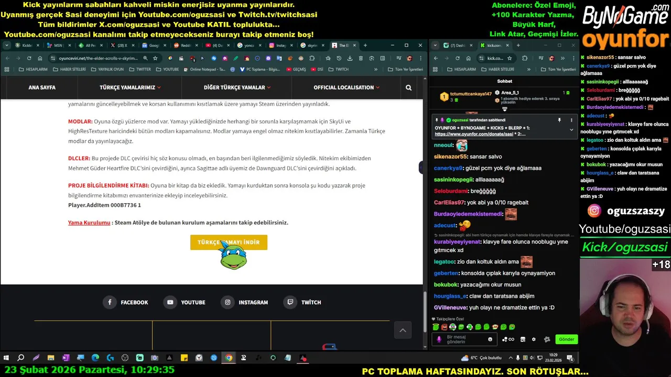The image size is (671, 377).
Task: Open pinned message three-dot options
Action: (x=571, y=120)
